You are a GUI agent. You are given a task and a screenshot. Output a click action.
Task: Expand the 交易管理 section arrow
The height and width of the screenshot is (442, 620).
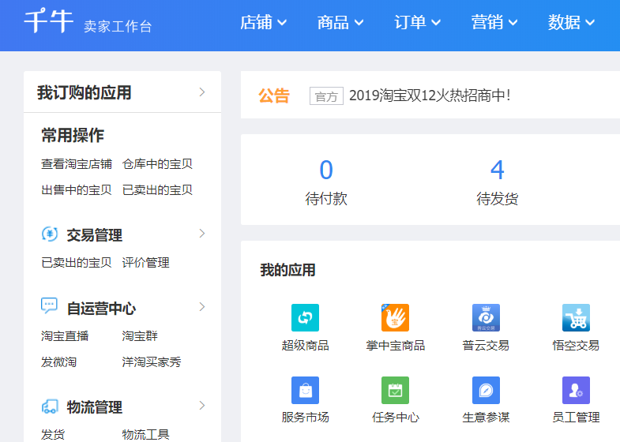coord(202,234)
